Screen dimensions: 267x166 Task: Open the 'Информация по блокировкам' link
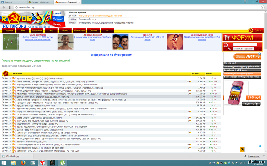[x=111, y=55]
